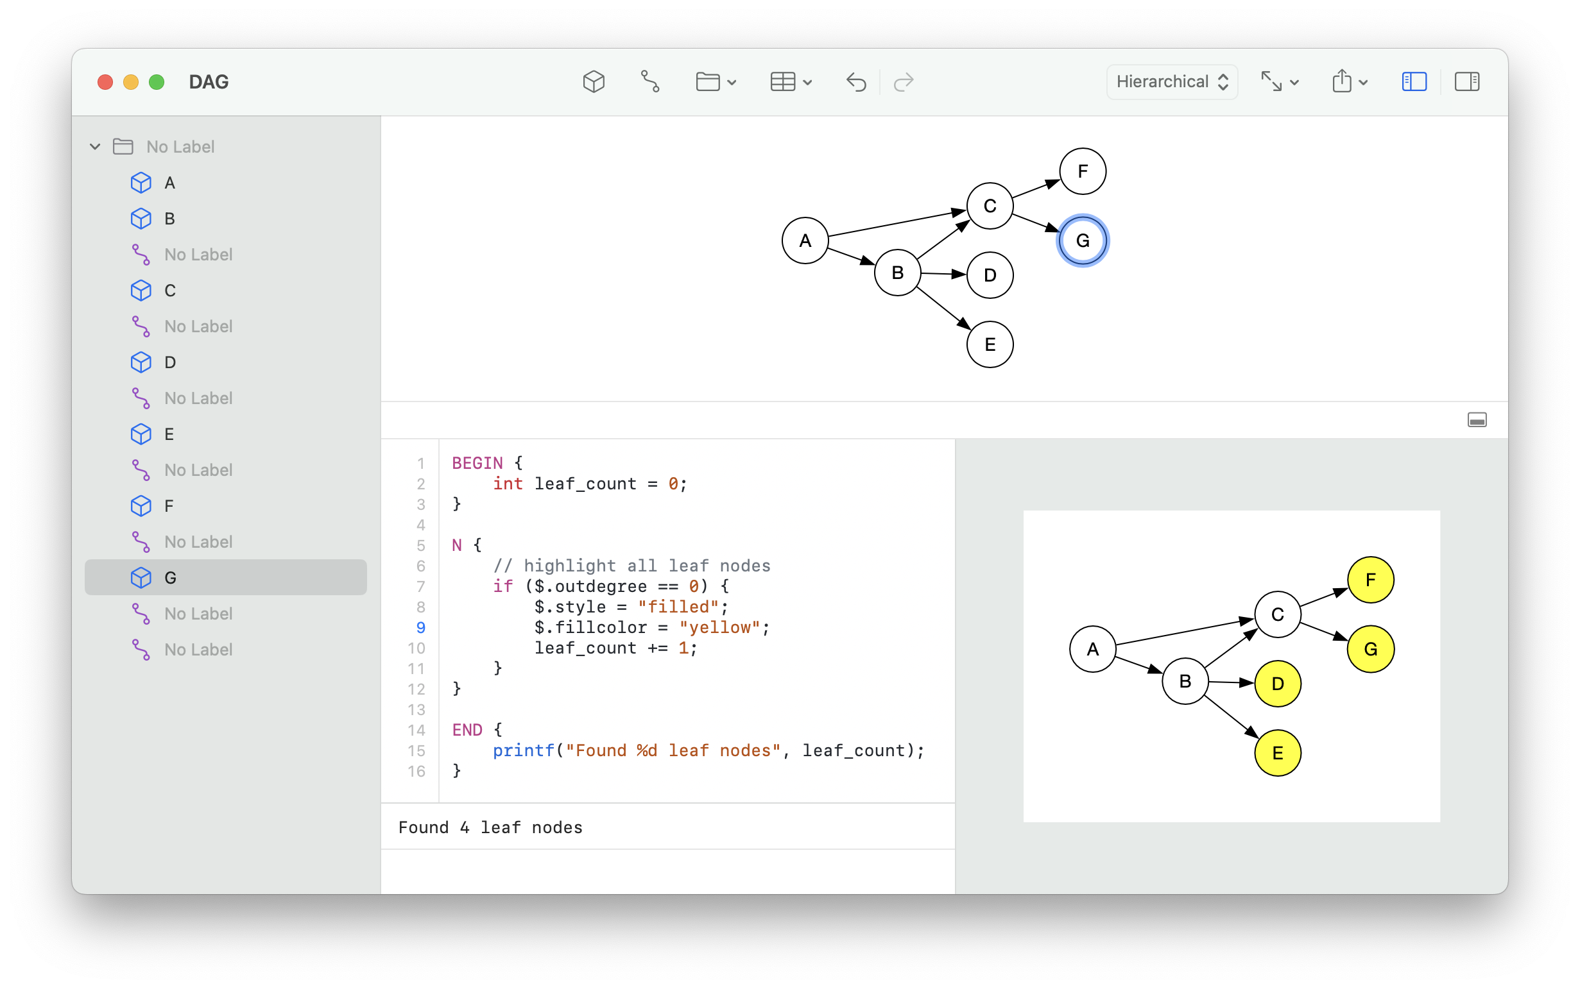Viewport: 1580px width, 989px height.
Task: Select the add node (cube) toolbar icon
Action: [593, 81]
